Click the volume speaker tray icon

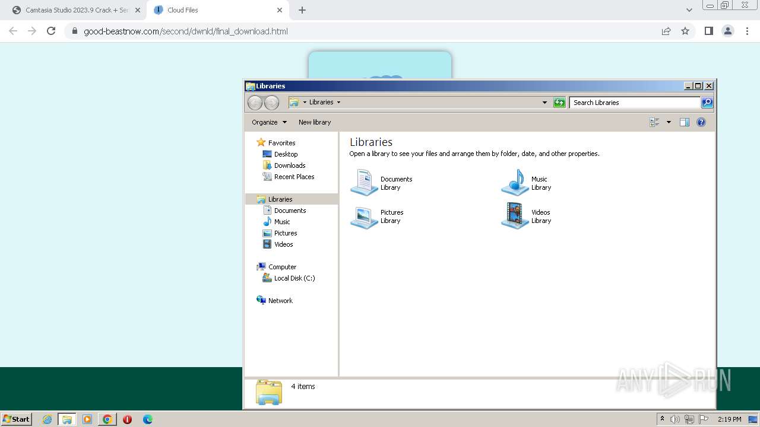[675, 419]
